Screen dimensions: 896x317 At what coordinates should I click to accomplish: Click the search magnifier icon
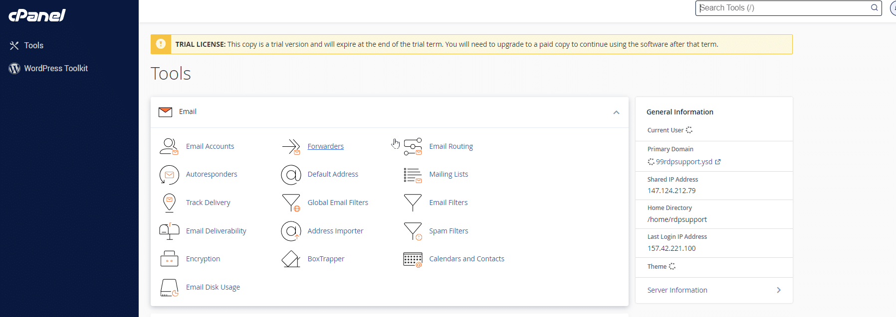(874, 8)
